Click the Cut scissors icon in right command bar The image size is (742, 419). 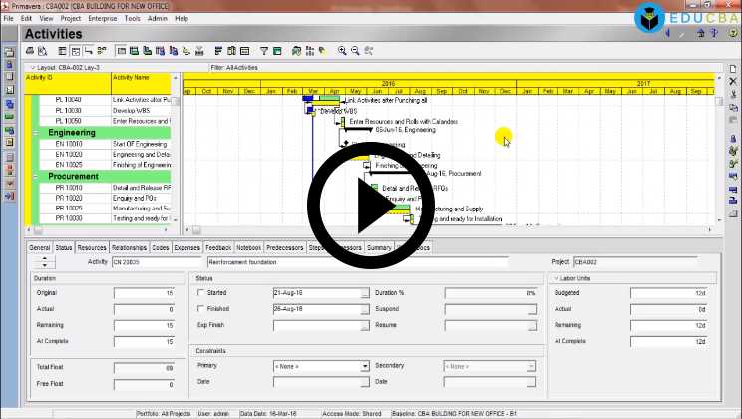(733, 106)
